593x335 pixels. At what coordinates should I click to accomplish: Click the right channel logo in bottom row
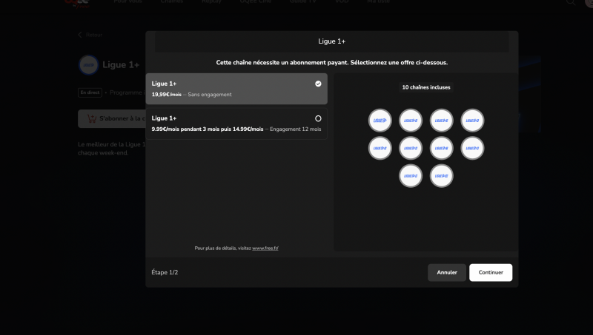point(441,175)
